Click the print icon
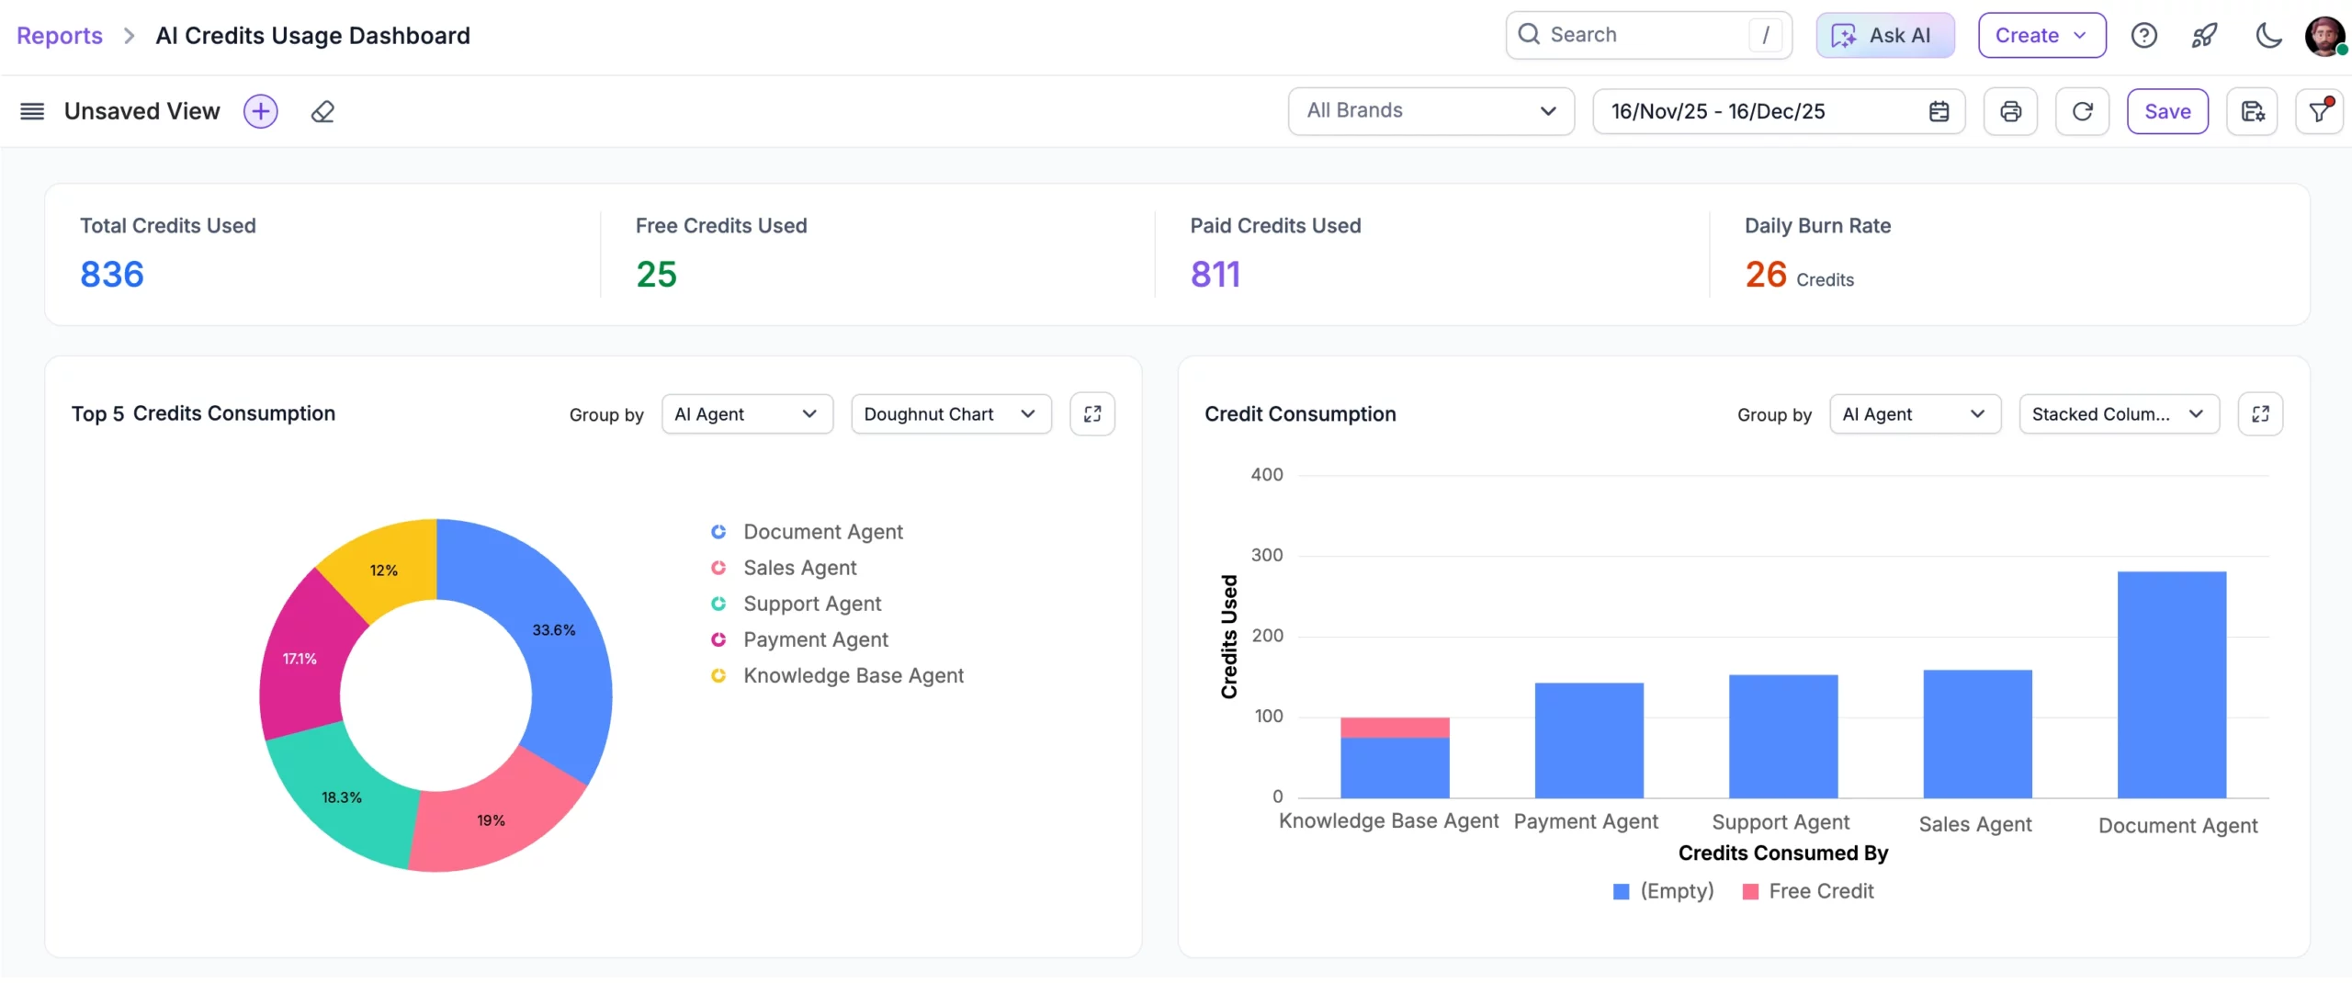2352x983 pixels. click(x=2010, y=111)
